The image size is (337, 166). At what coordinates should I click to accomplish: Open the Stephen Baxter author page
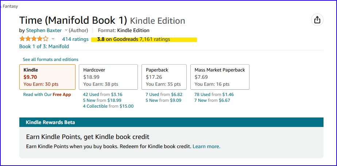click(43, 30)
